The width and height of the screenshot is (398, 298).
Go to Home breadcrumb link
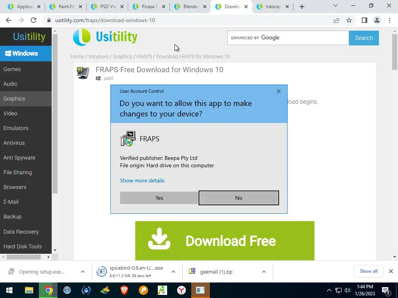pyautogui.click(x=77, y=56)
